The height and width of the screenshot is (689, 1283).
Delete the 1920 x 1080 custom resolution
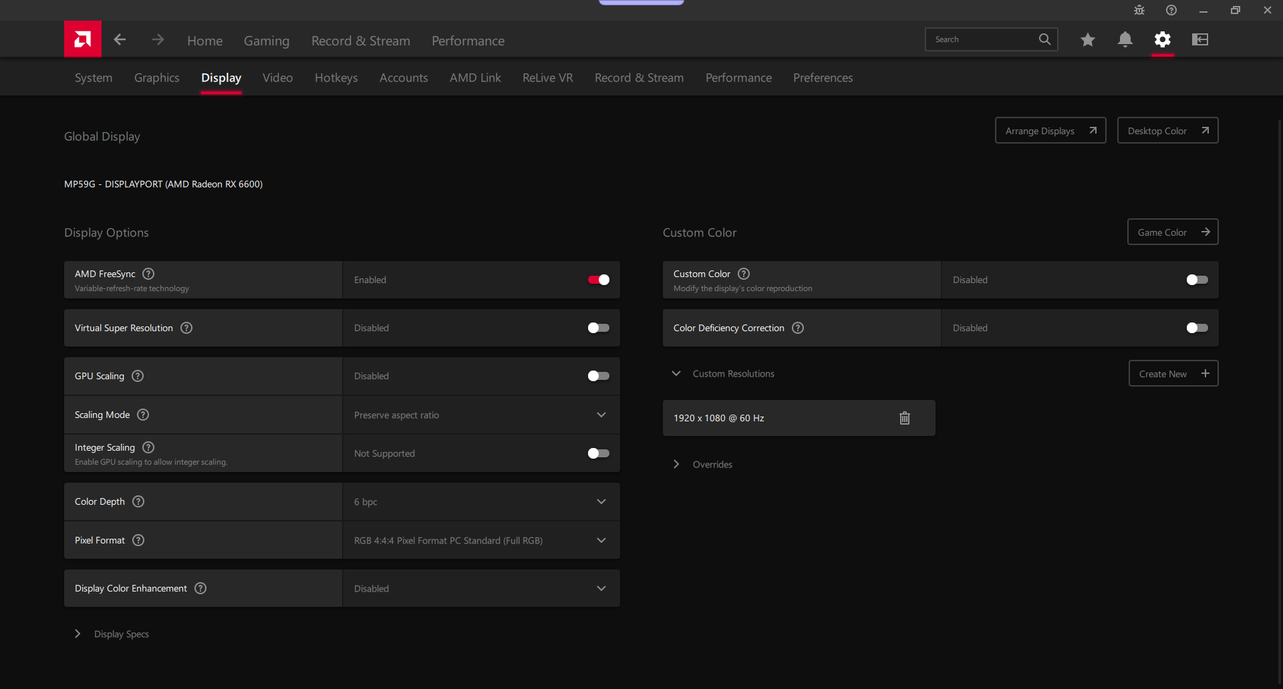[905, 418]
